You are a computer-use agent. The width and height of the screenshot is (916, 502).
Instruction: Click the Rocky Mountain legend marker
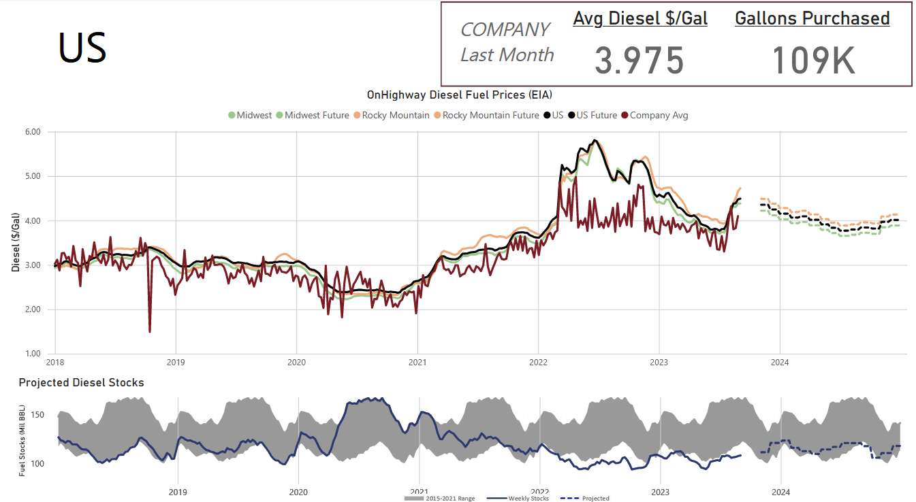(x=357, y=116)
